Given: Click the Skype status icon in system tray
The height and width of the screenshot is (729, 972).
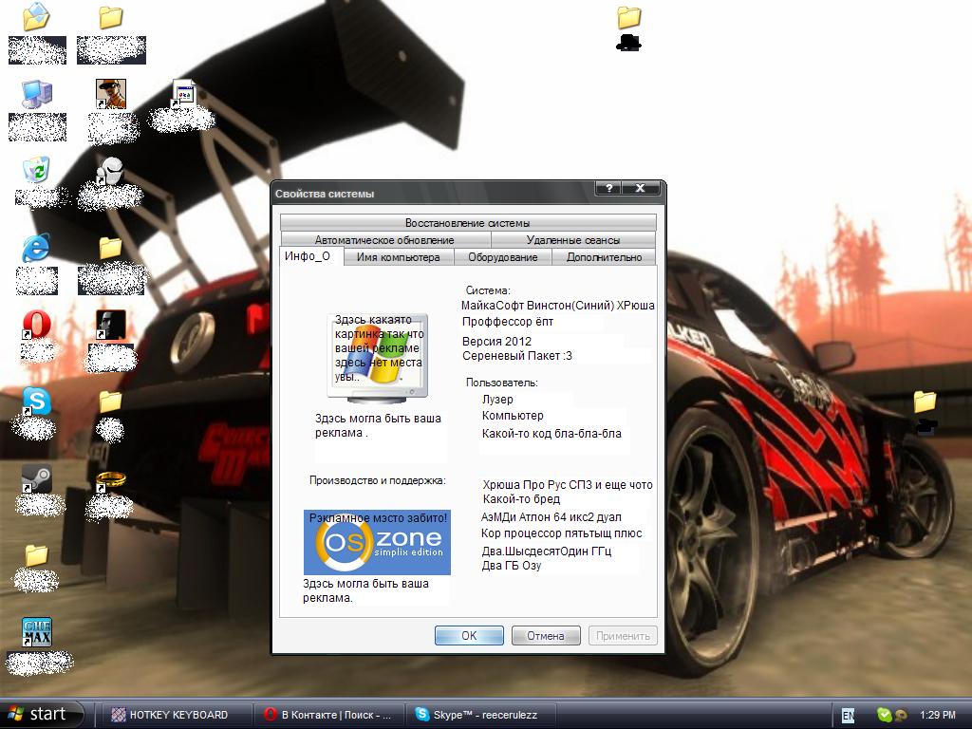Looking at the screenshot, I should point(884,715).
